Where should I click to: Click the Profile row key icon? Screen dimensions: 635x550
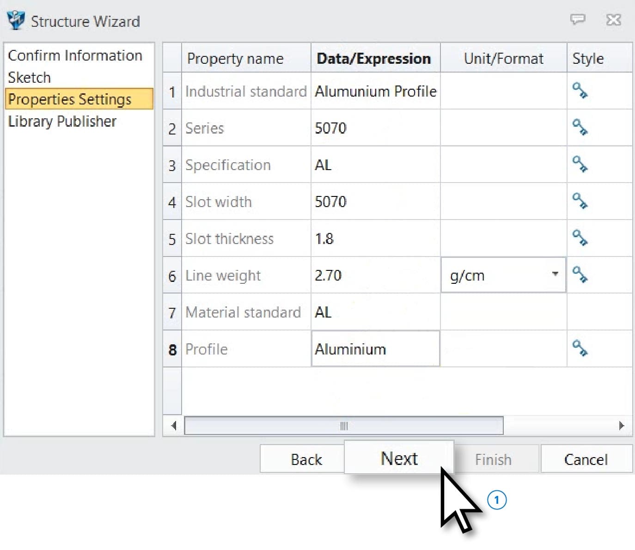point(580,348)
